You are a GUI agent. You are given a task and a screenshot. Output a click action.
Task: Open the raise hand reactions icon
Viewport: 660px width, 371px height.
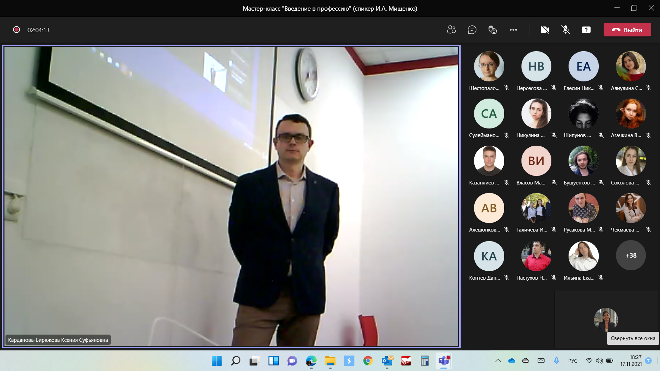493,30
